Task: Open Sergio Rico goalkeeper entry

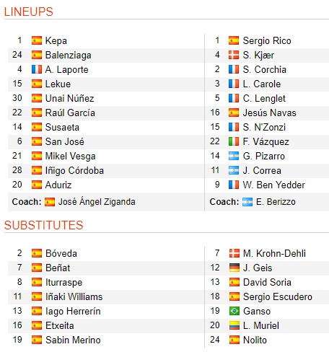Action: tap(267, 40)
